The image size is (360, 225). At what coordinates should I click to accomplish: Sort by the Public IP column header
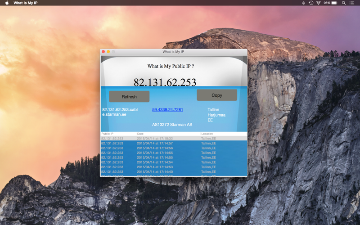pyautogui.click(x=118, y=134)
